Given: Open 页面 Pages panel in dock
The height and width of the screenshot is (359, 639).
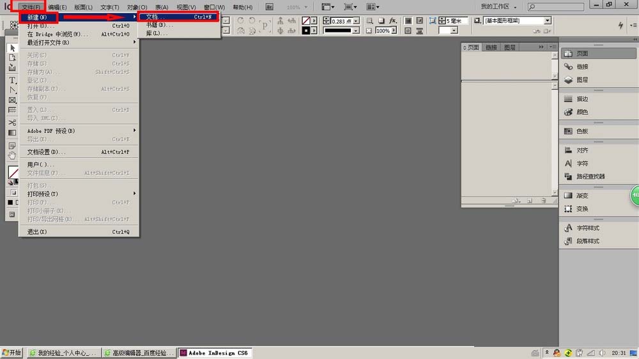Looking at the screenshot, I should click(598, 54).
